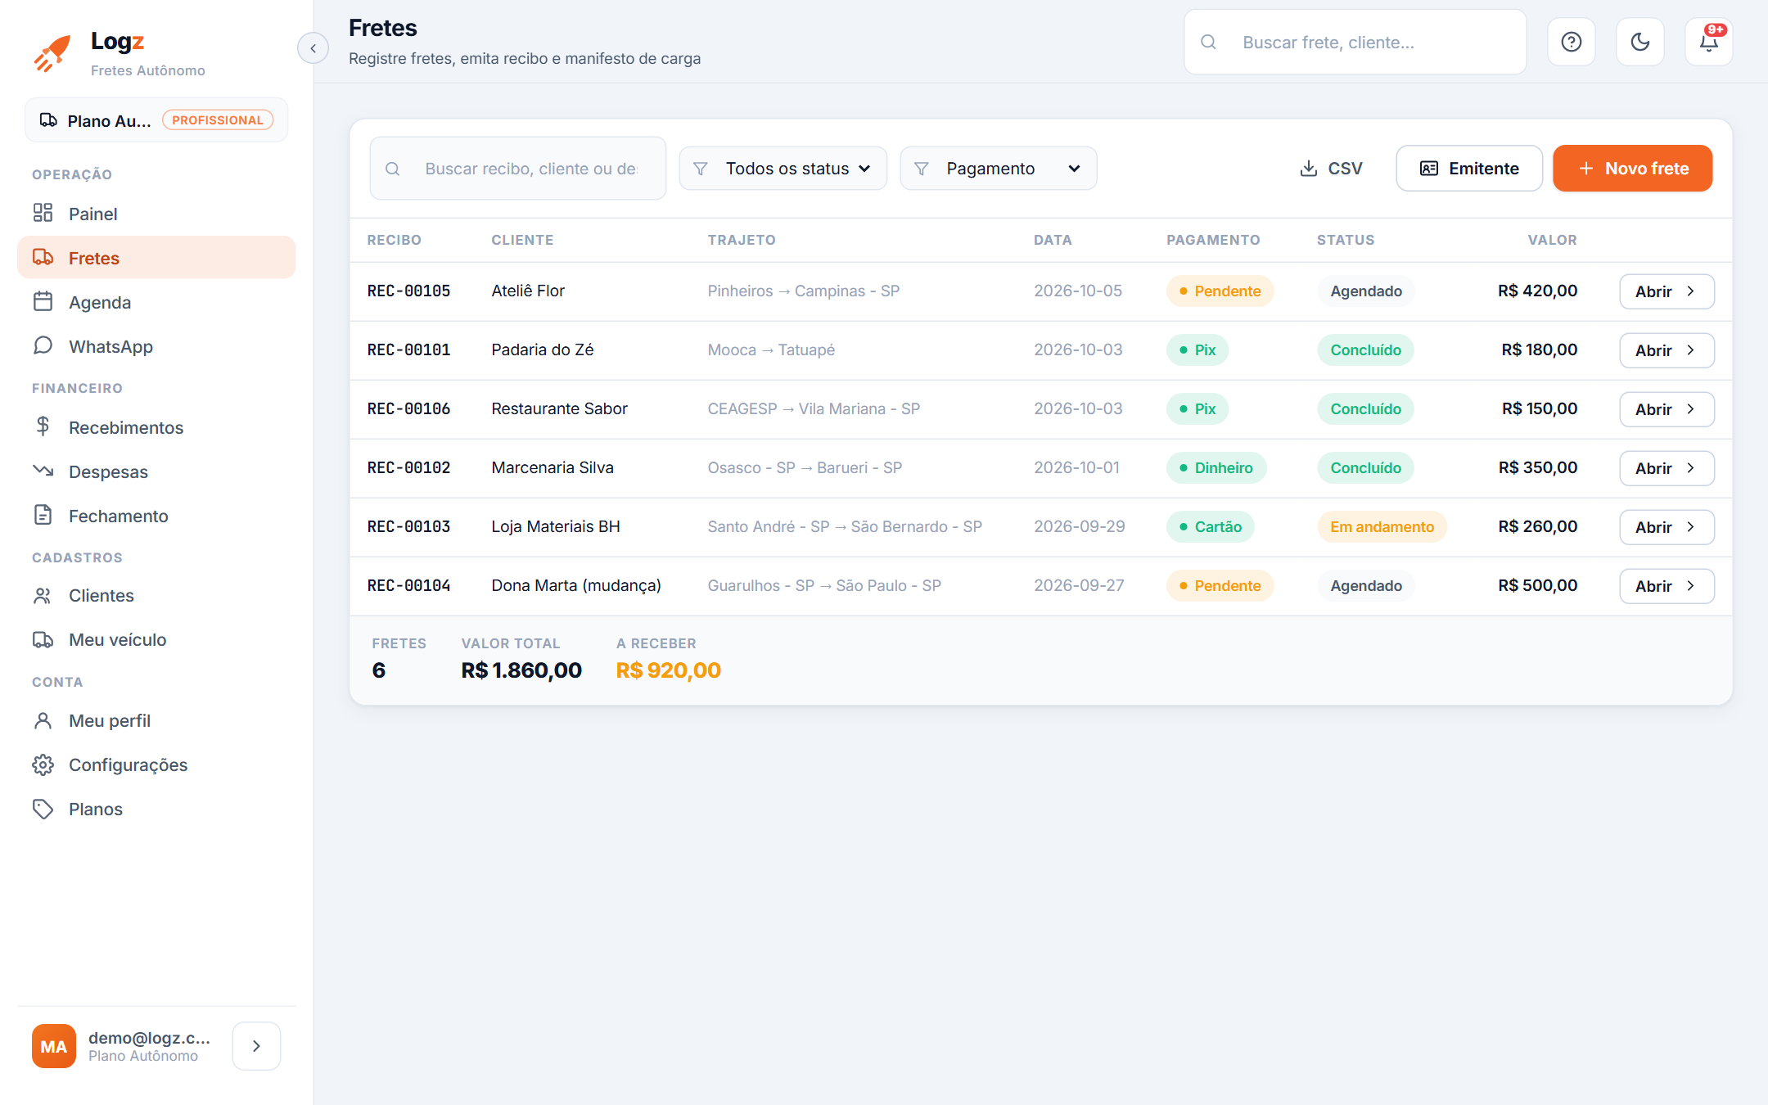This screenshot has width=1768, height=1105.
Task: Open Configurações gear icon
Action: click(x=43, y=764)
